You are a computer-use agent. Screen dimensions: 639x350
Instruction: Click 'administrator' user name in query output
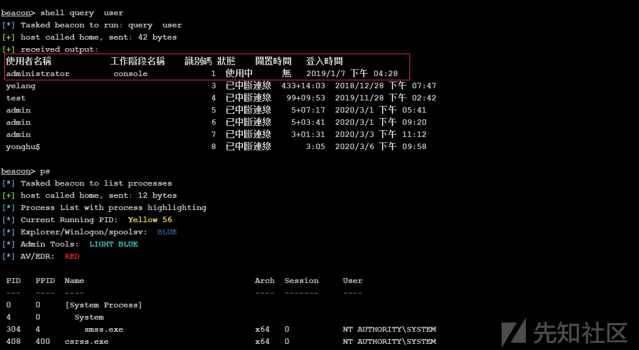(x=37, y=74)
